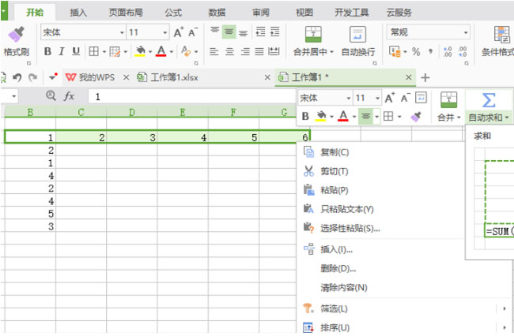Screen dimensions: 514x336
Task: Toggle top vertical alignment
Action: click(x=215, y=32)
